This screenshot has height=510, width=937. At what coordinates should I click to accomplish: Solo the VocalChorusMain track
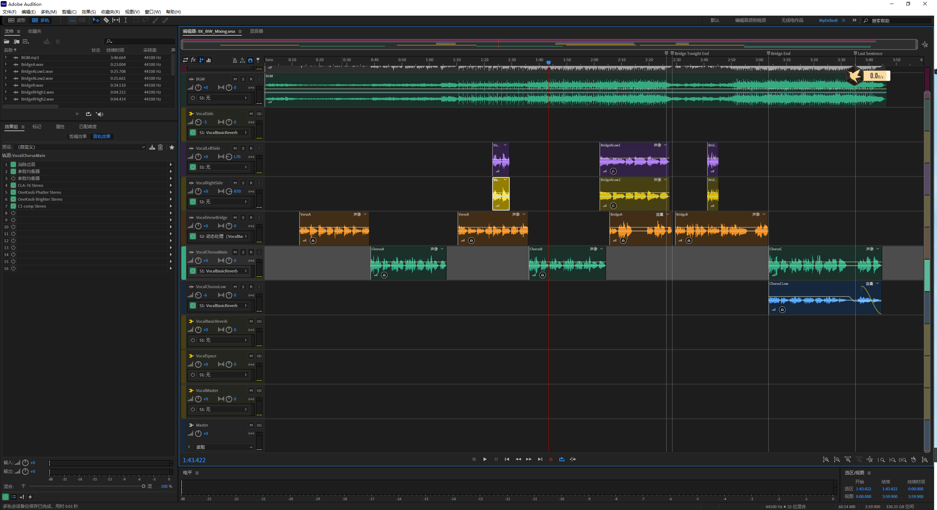(x=243, y=252)
